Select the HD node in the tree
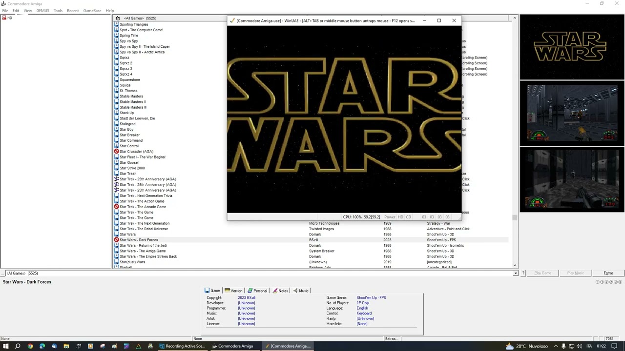This screenshot has height=351, width=625. click(9, 18)
